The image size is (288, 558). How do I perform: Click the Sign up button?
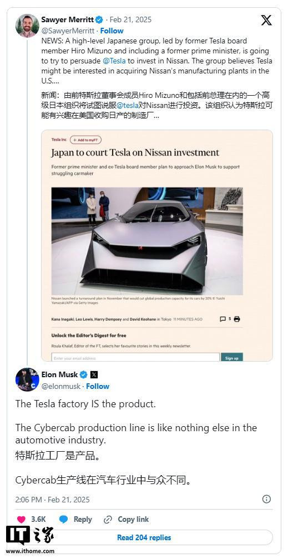point(232,357)
